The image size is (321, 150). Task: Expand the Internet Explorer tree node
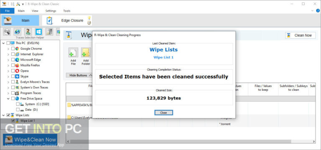click(8, 54)
